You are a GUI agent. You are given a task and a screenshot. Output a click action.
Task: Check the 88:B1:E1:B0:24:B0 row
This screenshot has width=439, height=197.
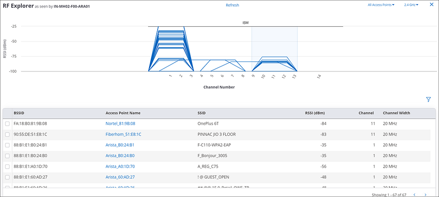click(x=8, y=156)
